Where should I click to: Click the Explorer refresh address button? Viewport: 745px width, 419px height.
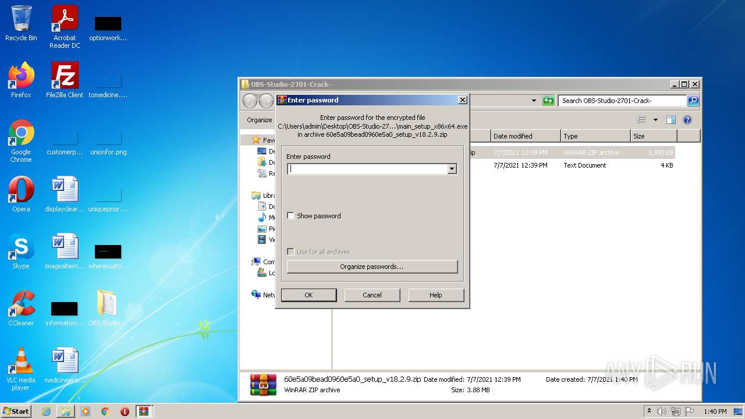548,101
